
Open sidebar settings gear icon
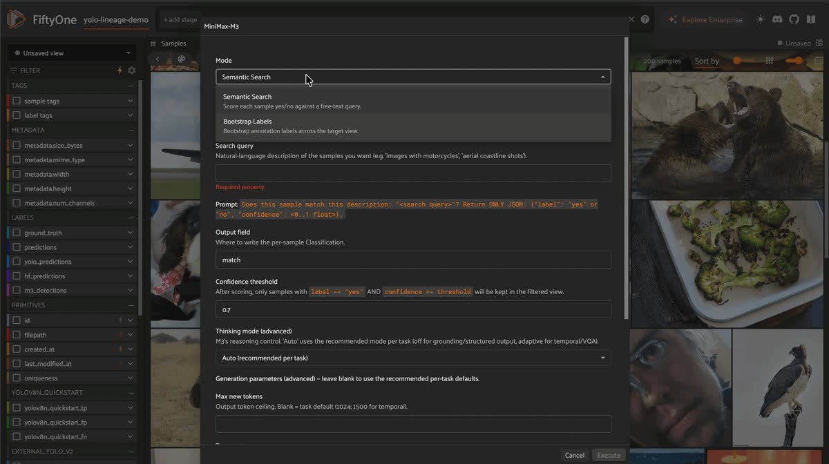(x=132, y=70)
